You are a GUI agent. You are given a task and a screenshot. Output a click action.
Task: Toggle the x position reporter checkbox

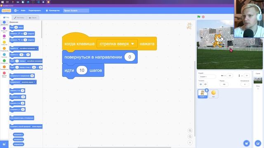click(x=11, y=134)
